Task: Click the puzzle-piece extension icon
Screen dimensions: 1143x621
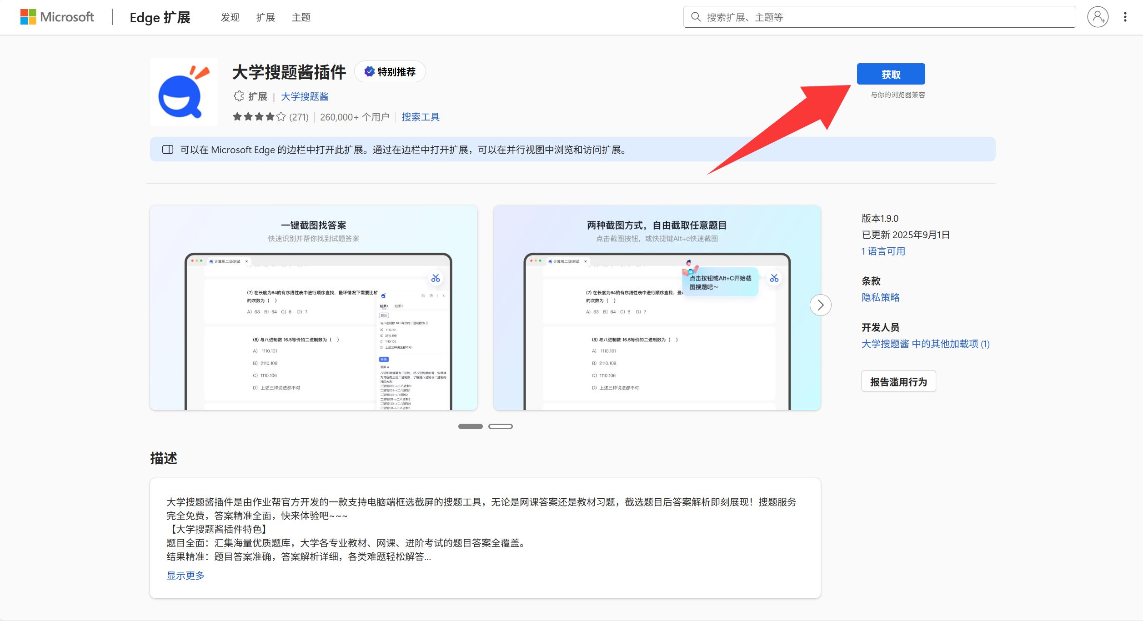Action: coord(239,96)
